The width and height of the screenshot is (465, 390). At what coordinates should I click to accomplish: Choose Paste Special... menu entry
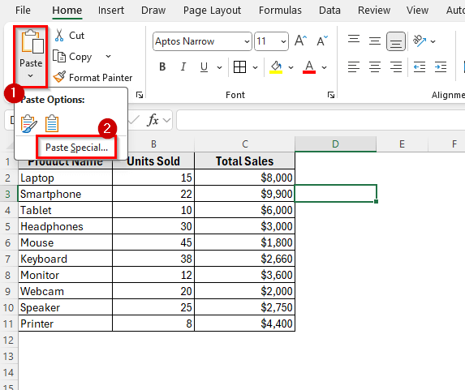coord(76,148)
